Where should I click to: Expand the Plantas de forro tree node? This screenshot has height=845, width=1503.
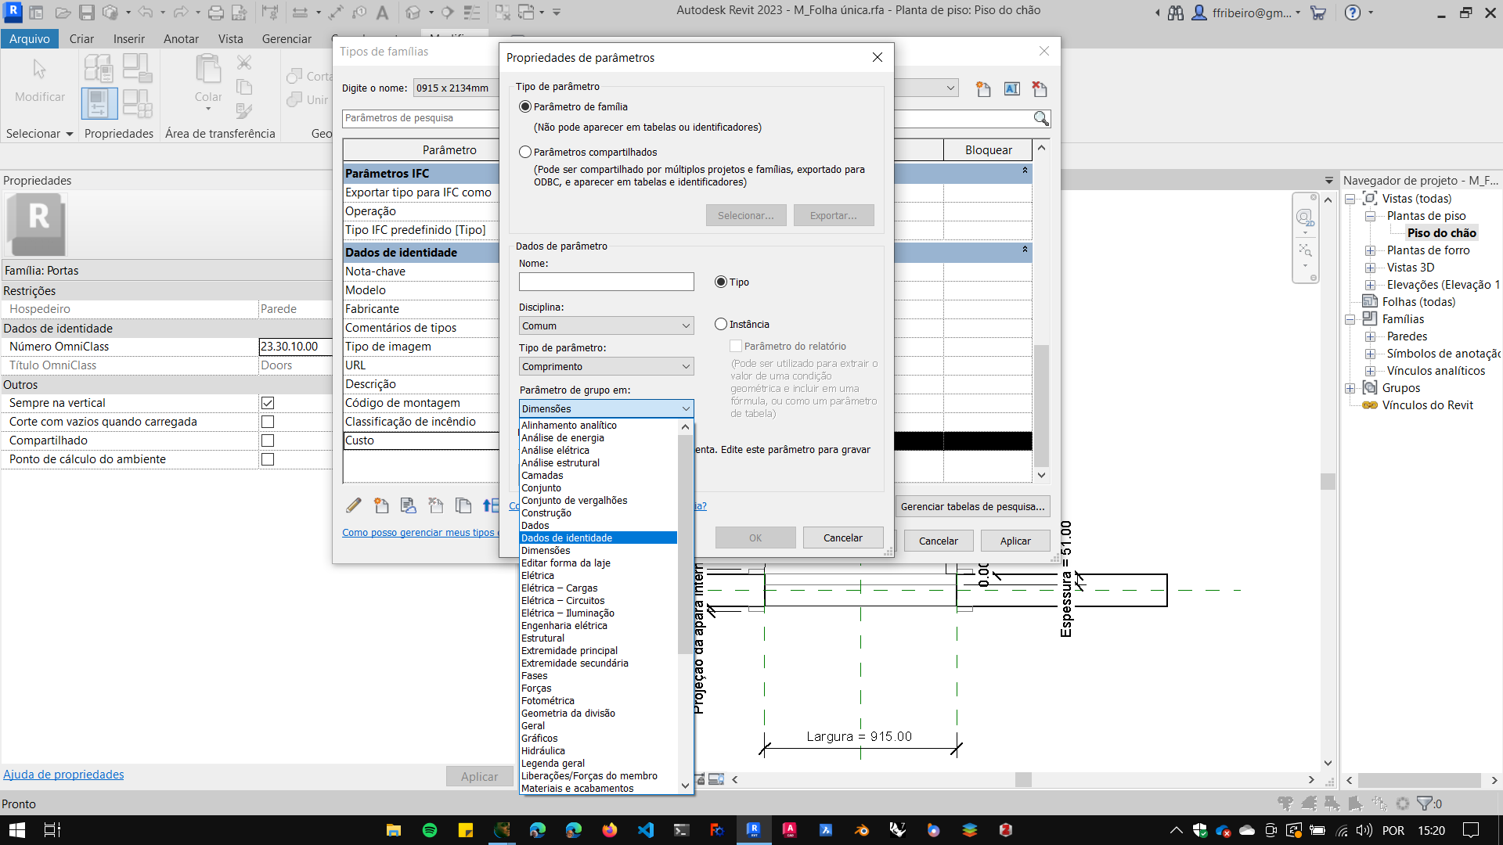click(1370, 250)
